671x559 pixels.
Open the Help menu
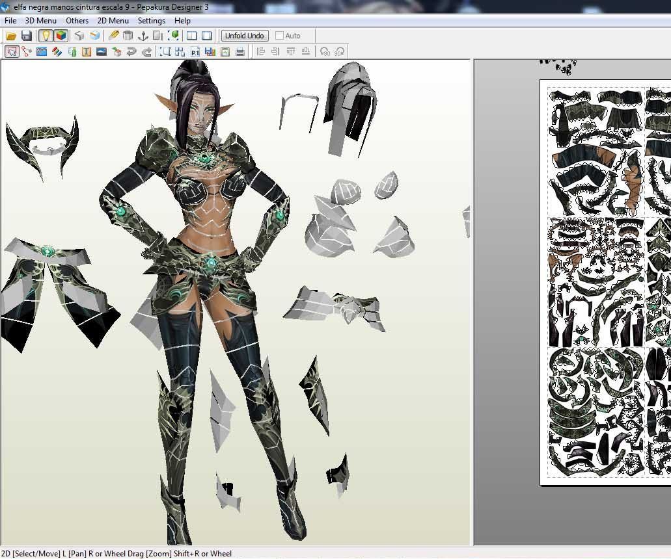click(182, 20)
